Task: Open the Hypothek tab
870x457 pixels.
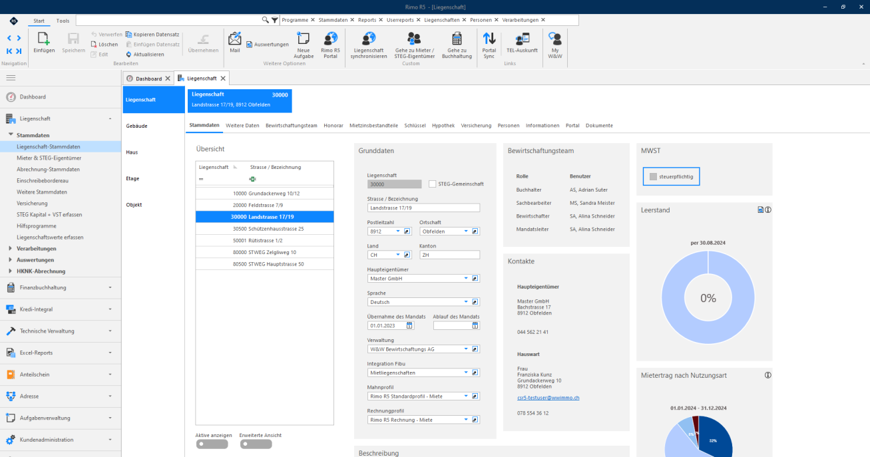Action: tap(443, 125)
